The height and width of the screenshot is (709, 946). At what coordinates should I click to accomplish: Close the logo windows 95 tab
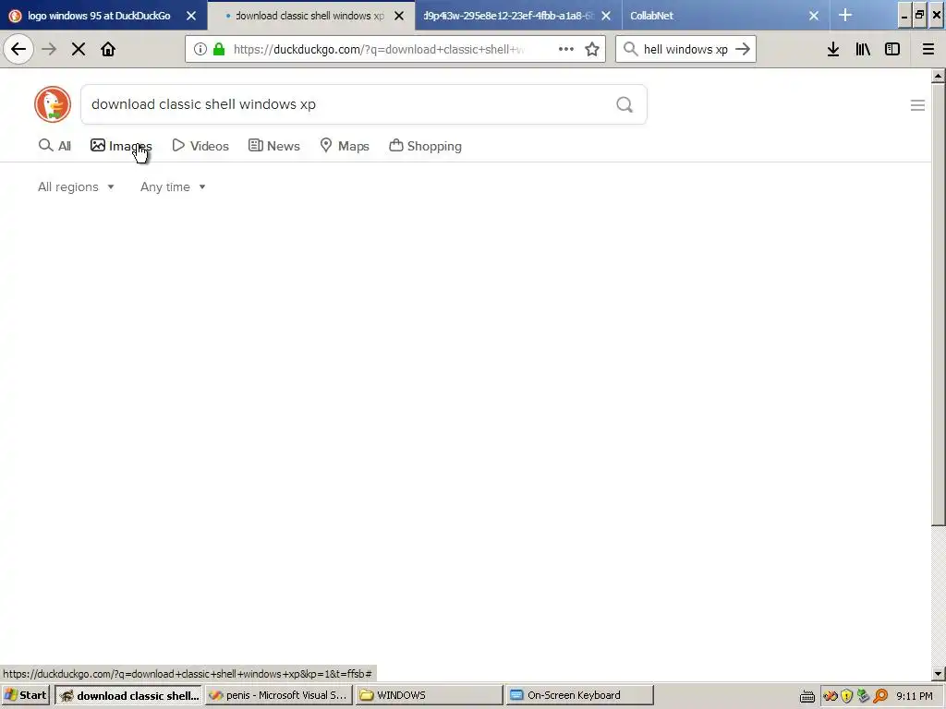191,16
